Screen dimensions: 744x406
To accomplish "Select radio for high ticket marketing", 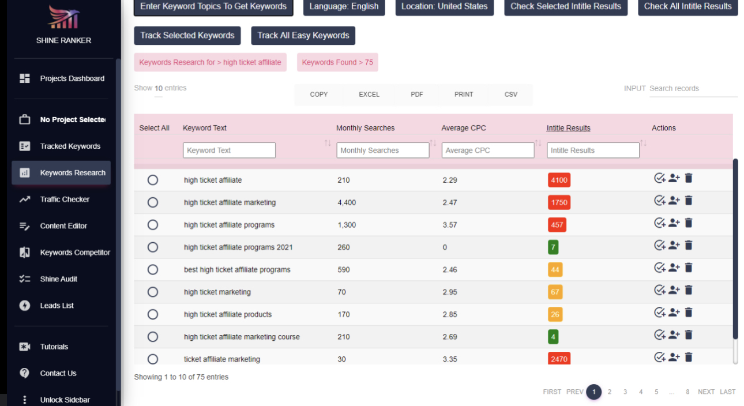I will pos(153,292).
